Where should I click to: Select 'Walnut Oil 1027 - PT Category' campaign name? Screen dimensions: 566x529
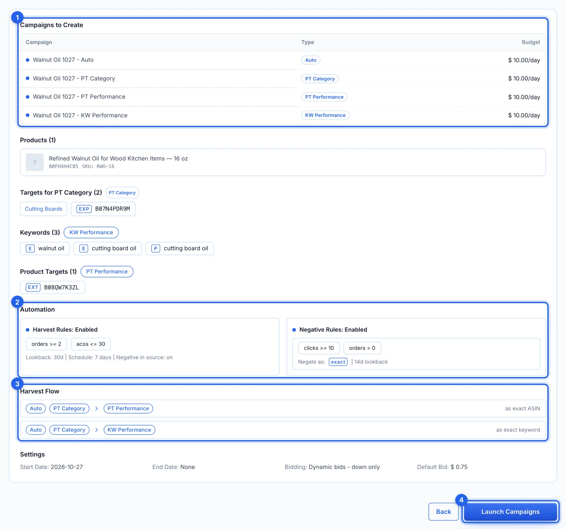[74, 78]
